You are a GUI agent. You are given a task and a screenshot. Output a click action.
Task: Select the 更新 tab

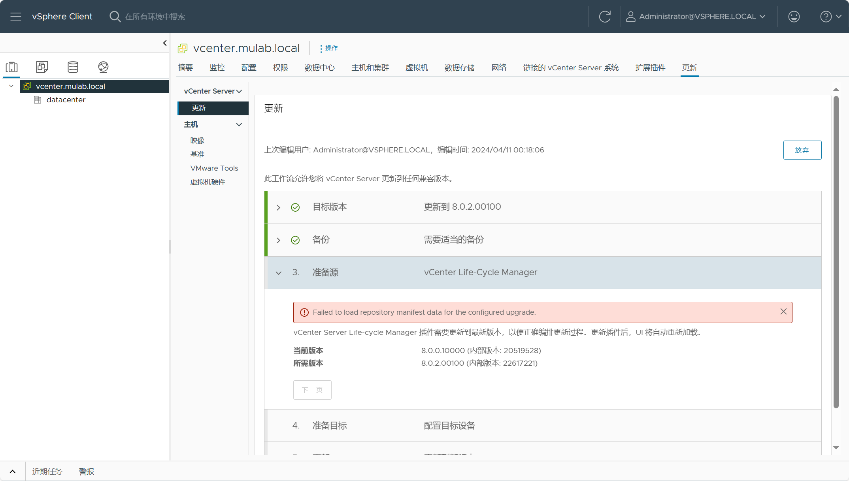click(689, 68)
